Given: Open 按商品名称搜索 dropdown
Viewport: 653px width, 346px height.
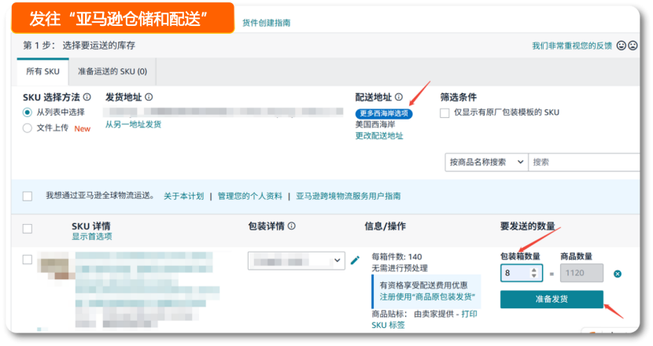Looking at the screenshot, I should [486, 162].
